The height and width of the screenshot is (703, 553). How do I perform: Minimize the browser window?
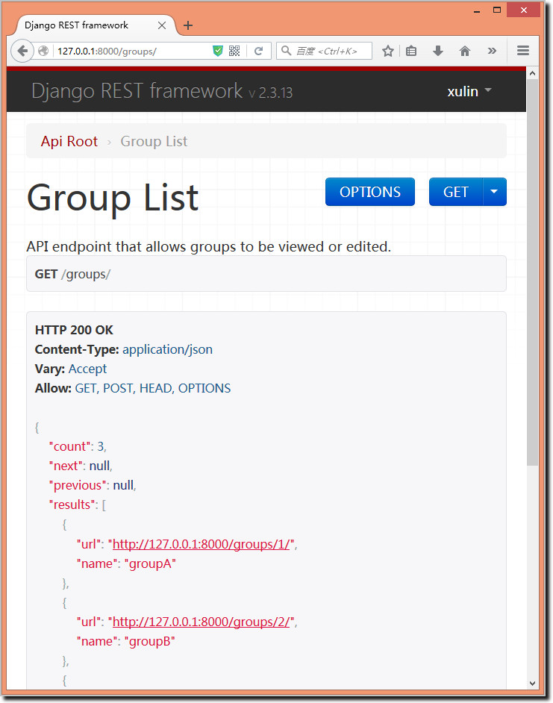tap(477, 10)
